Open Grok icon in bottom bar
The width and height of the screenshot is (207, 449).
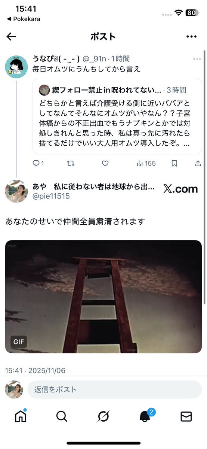click(103, 416)
